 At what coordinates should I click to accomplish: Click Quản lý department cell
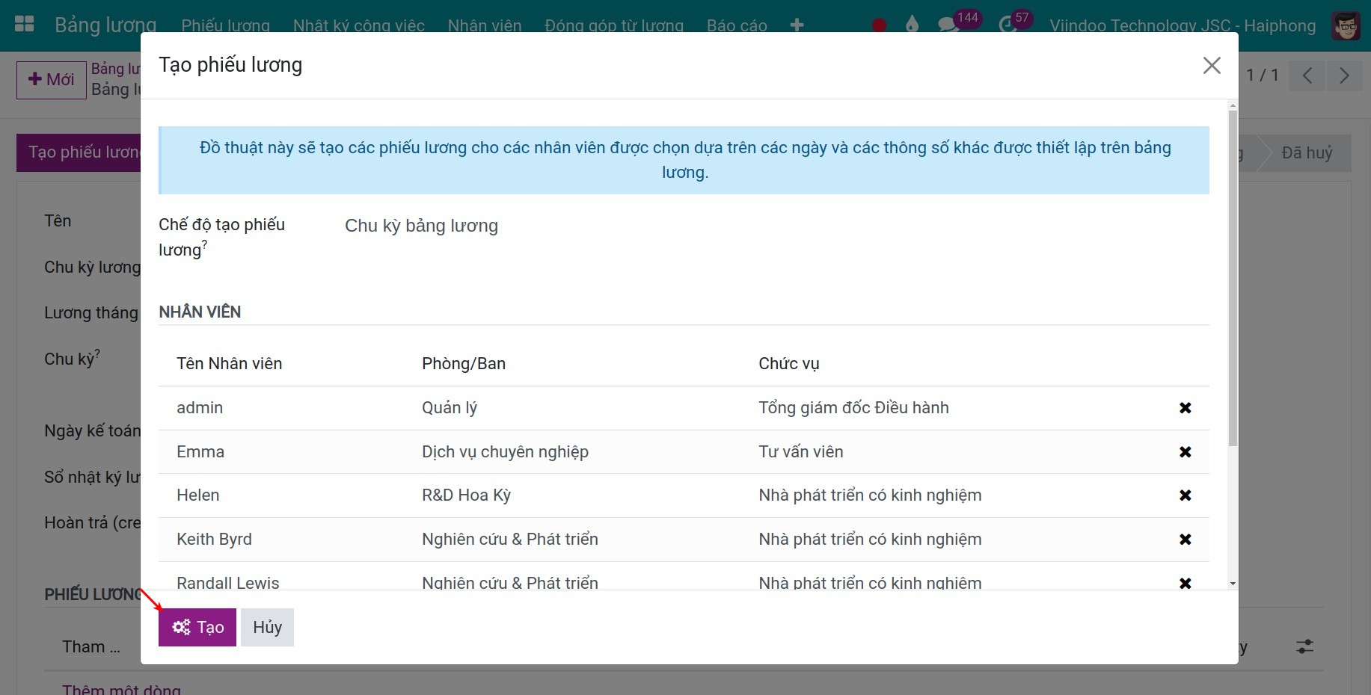tap(450, 407)
